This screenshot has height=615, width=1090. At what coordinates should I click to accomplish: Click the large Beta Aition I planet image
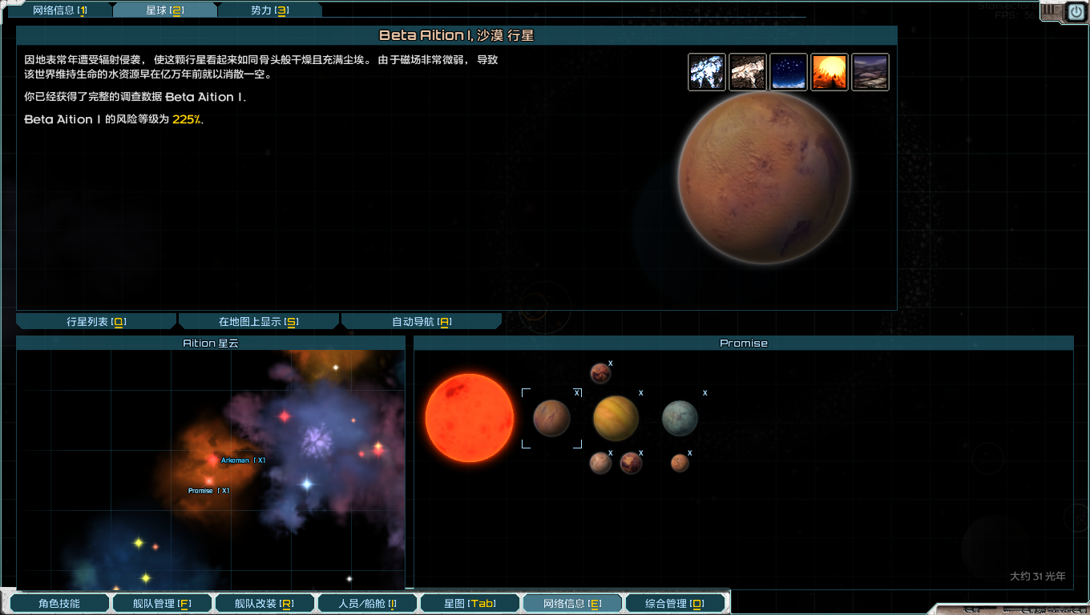(x=764, y=177)
